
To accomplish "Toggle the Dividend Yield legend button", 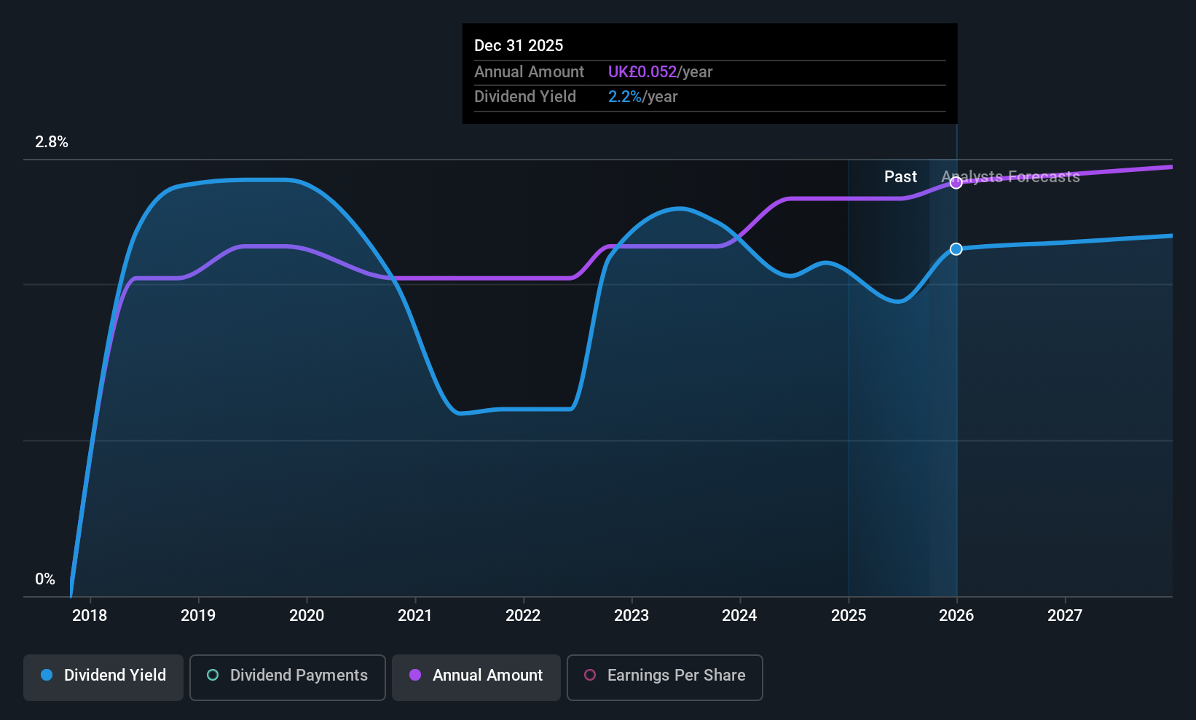I will click(x=103, y=677).
